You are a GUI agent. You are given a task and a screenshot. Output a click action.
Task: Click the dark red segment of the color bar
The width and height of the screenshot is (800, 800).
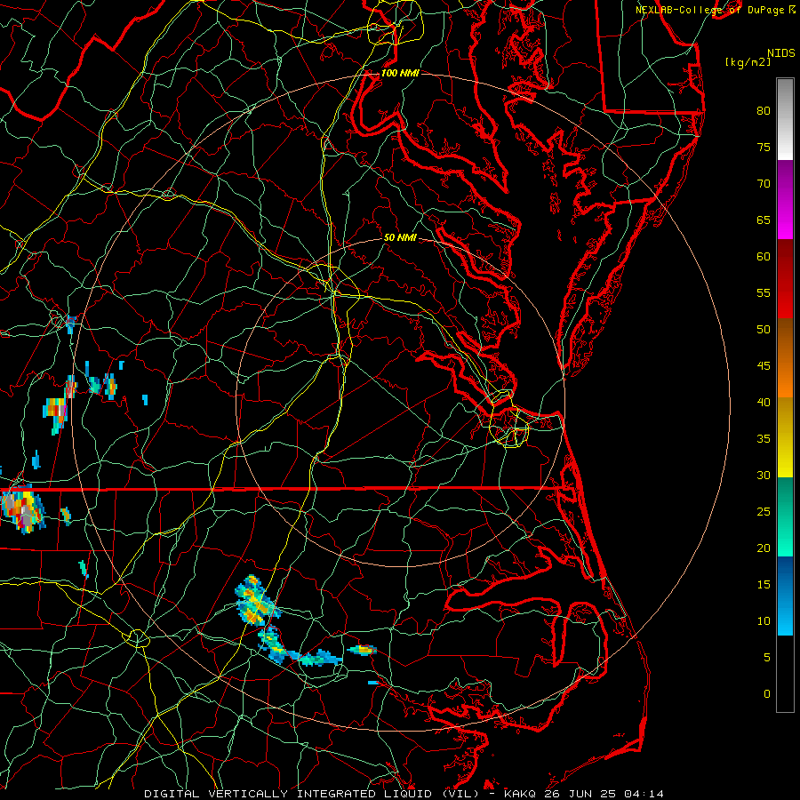pos(785,279)
